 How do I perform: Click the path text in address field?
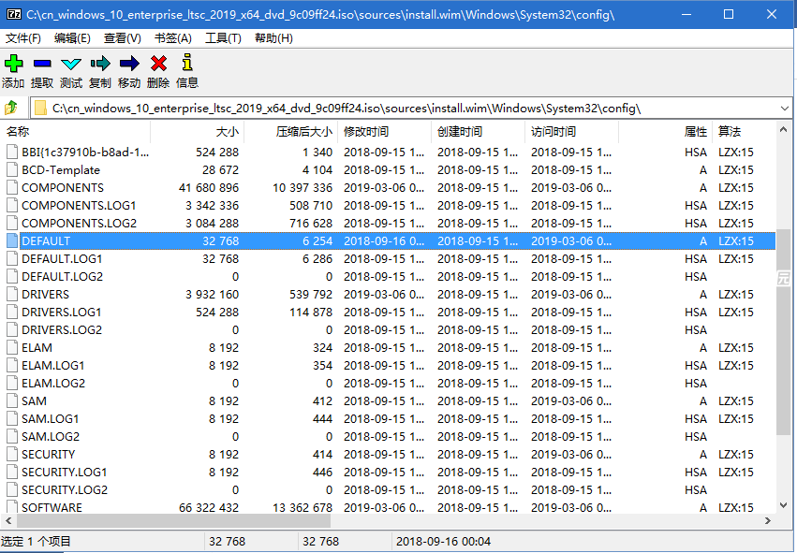pyautogui.click(x=347, y=109)
